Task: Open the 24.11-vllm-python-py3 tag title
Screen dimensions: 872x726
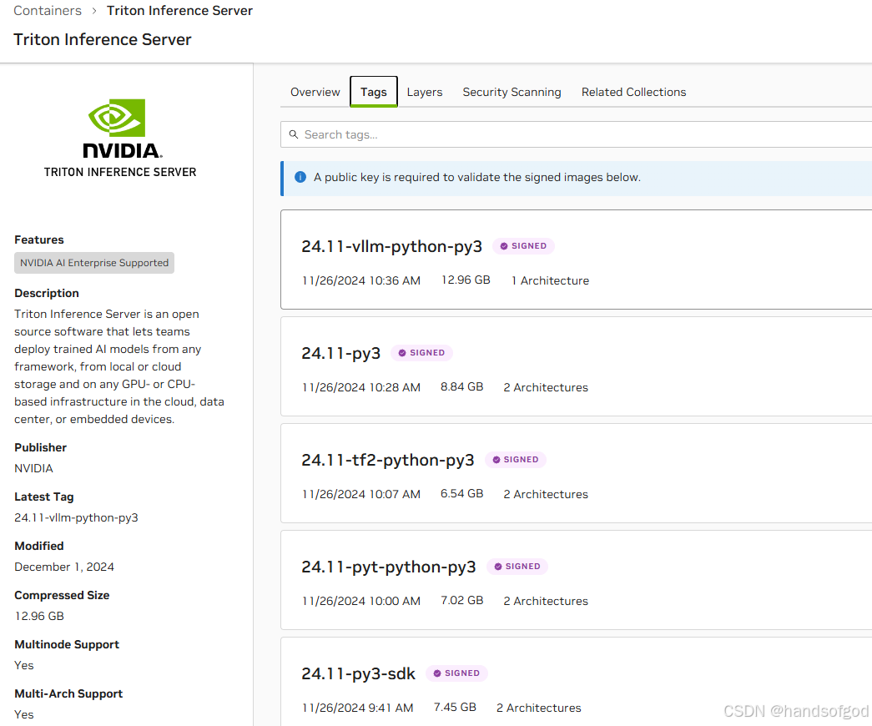Action: [x=391, y=246]
